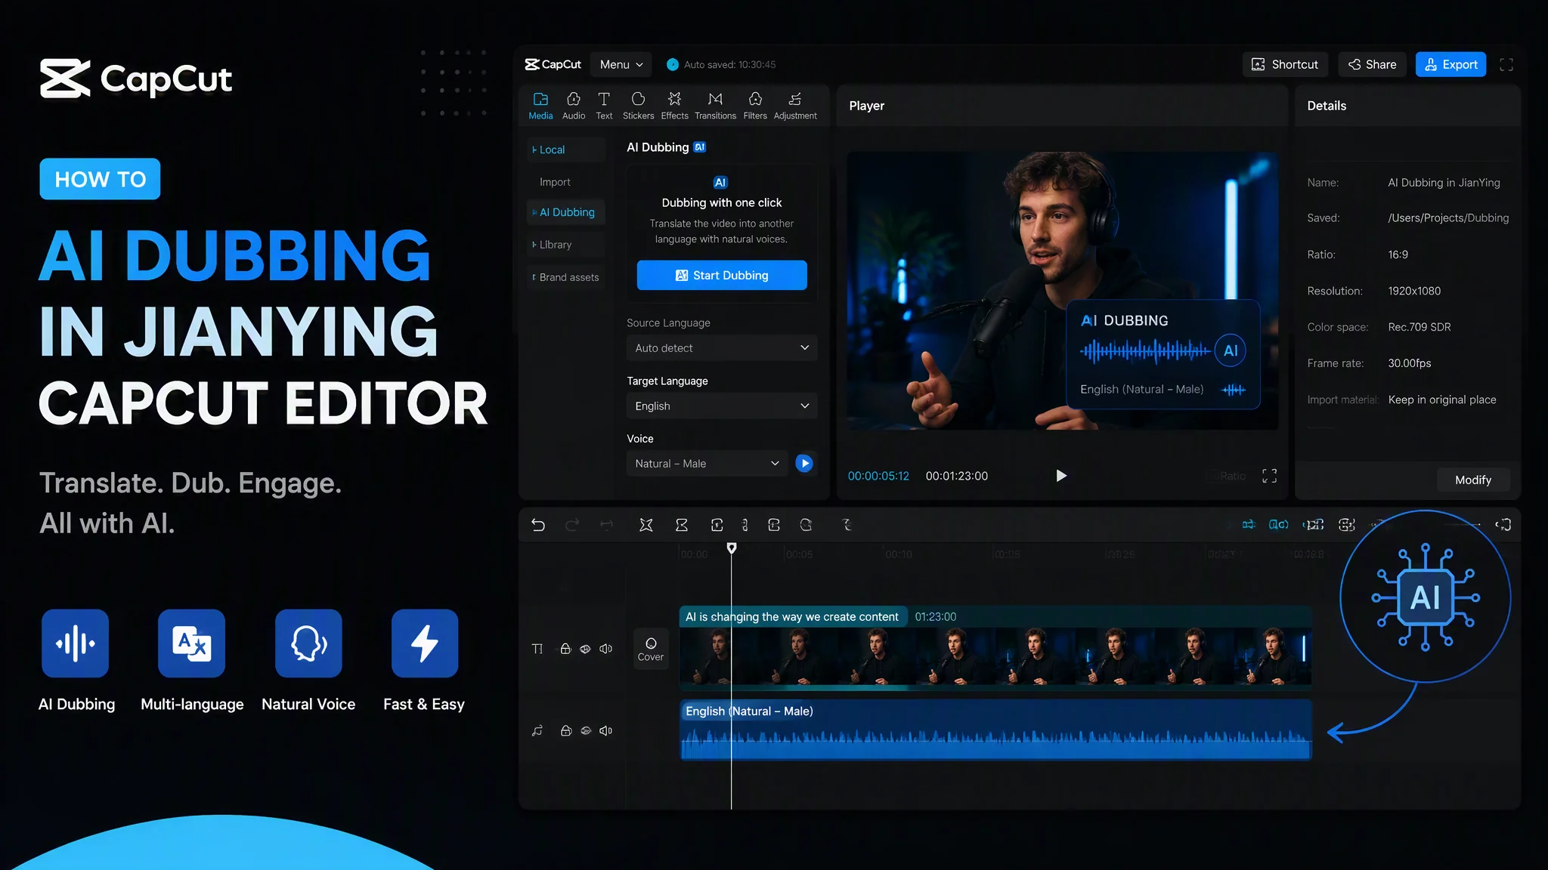The image size is (1548, 870).
Task: Undo the last edit in the timeline toolbar
Action: coord(538,525)
